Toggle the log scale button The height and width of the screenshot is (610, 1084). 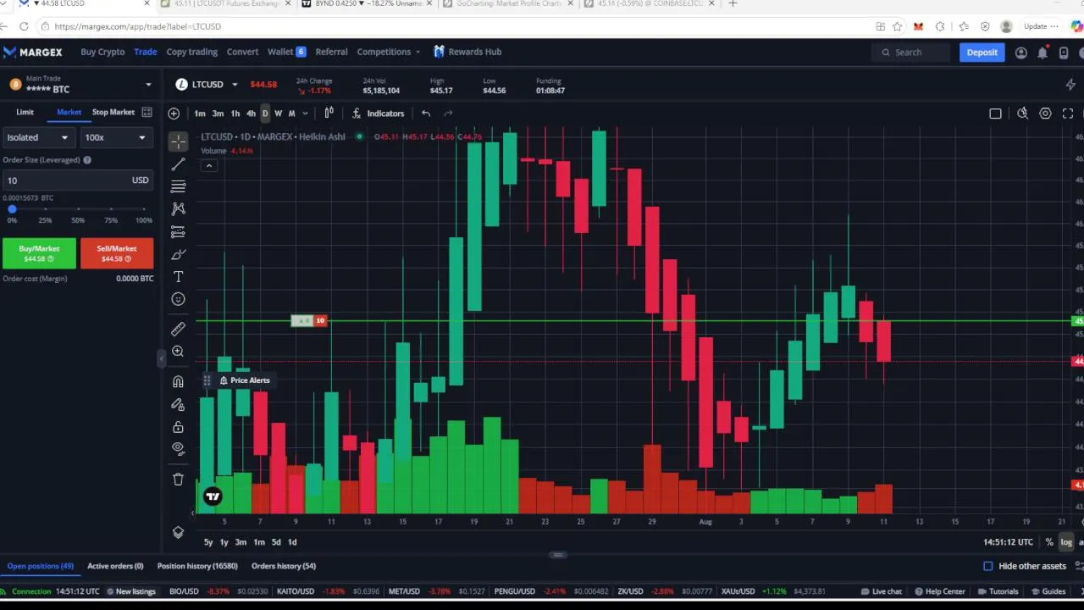click(1066, 542)
